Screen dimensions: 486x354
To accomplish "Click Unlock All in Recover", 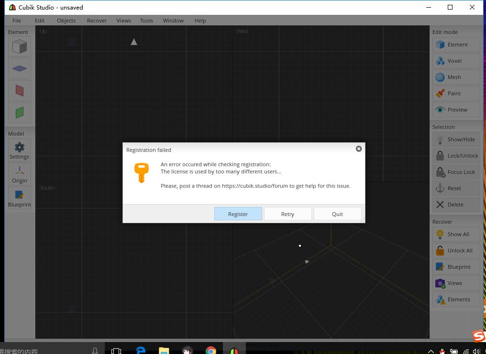I will [456, 251].
